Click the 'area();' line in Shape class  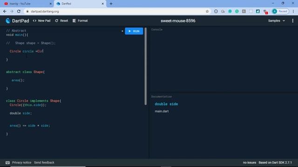18,80
